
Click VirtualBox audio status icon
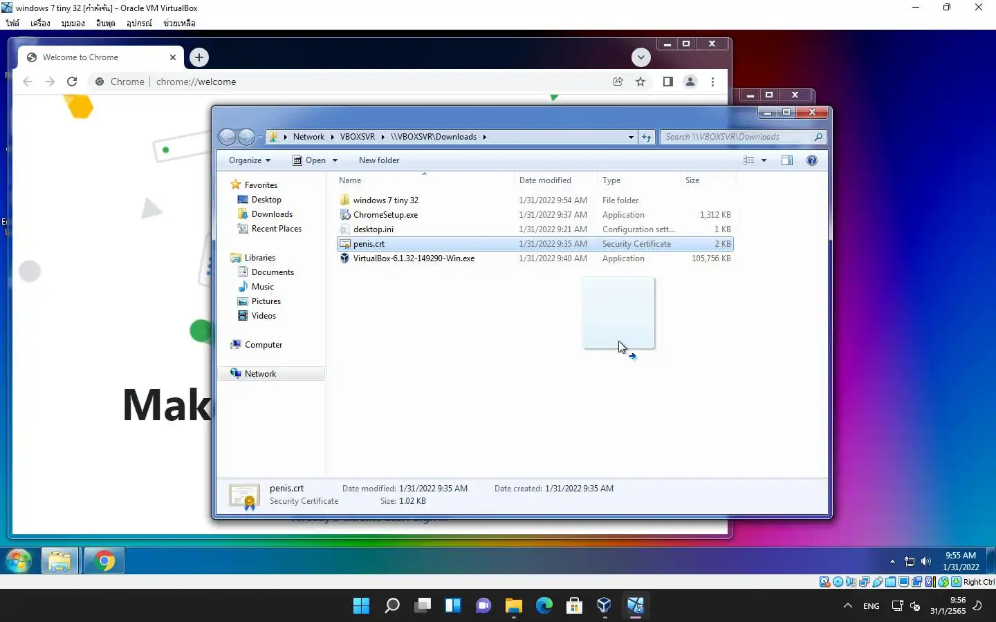tap(851, 582)
